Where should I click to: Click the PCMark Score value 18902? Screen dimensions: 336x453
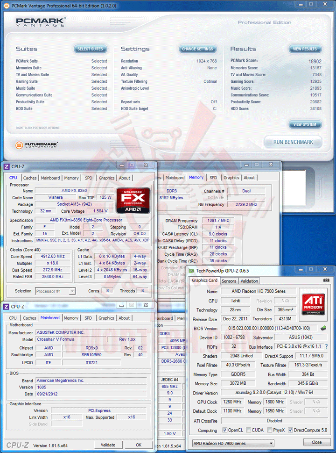click(315, 61)
